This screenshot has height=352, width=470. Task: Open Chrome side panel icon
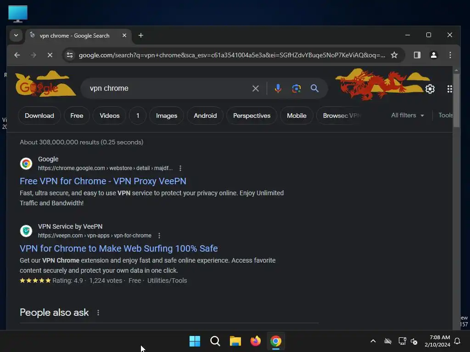coord(417,55)
